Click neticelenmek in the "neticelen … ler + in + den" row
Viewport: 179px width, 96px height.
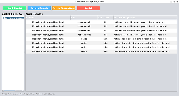pyautogui.click(x=84, y=26)
